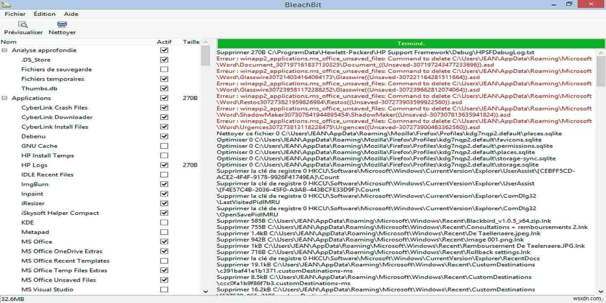Click the green Terminé progress bar
The image size is (606, 303).
(410, 43)
